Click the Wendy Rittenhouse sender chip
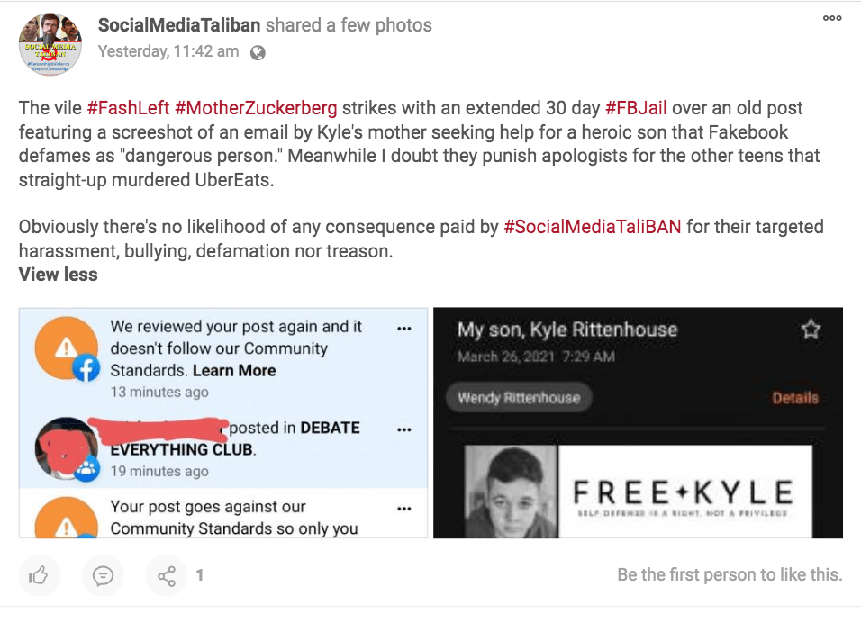Screen dimensions: 861x623 click(x=518, y=397)
